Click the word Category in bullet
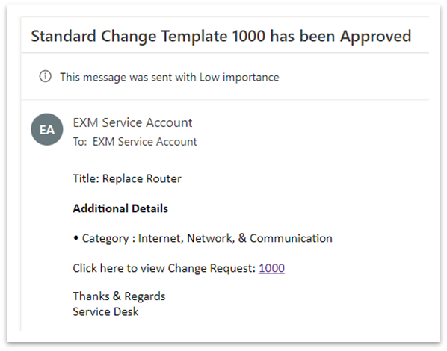This screenshot has height=351, width=447. click(x=105, y=238)
